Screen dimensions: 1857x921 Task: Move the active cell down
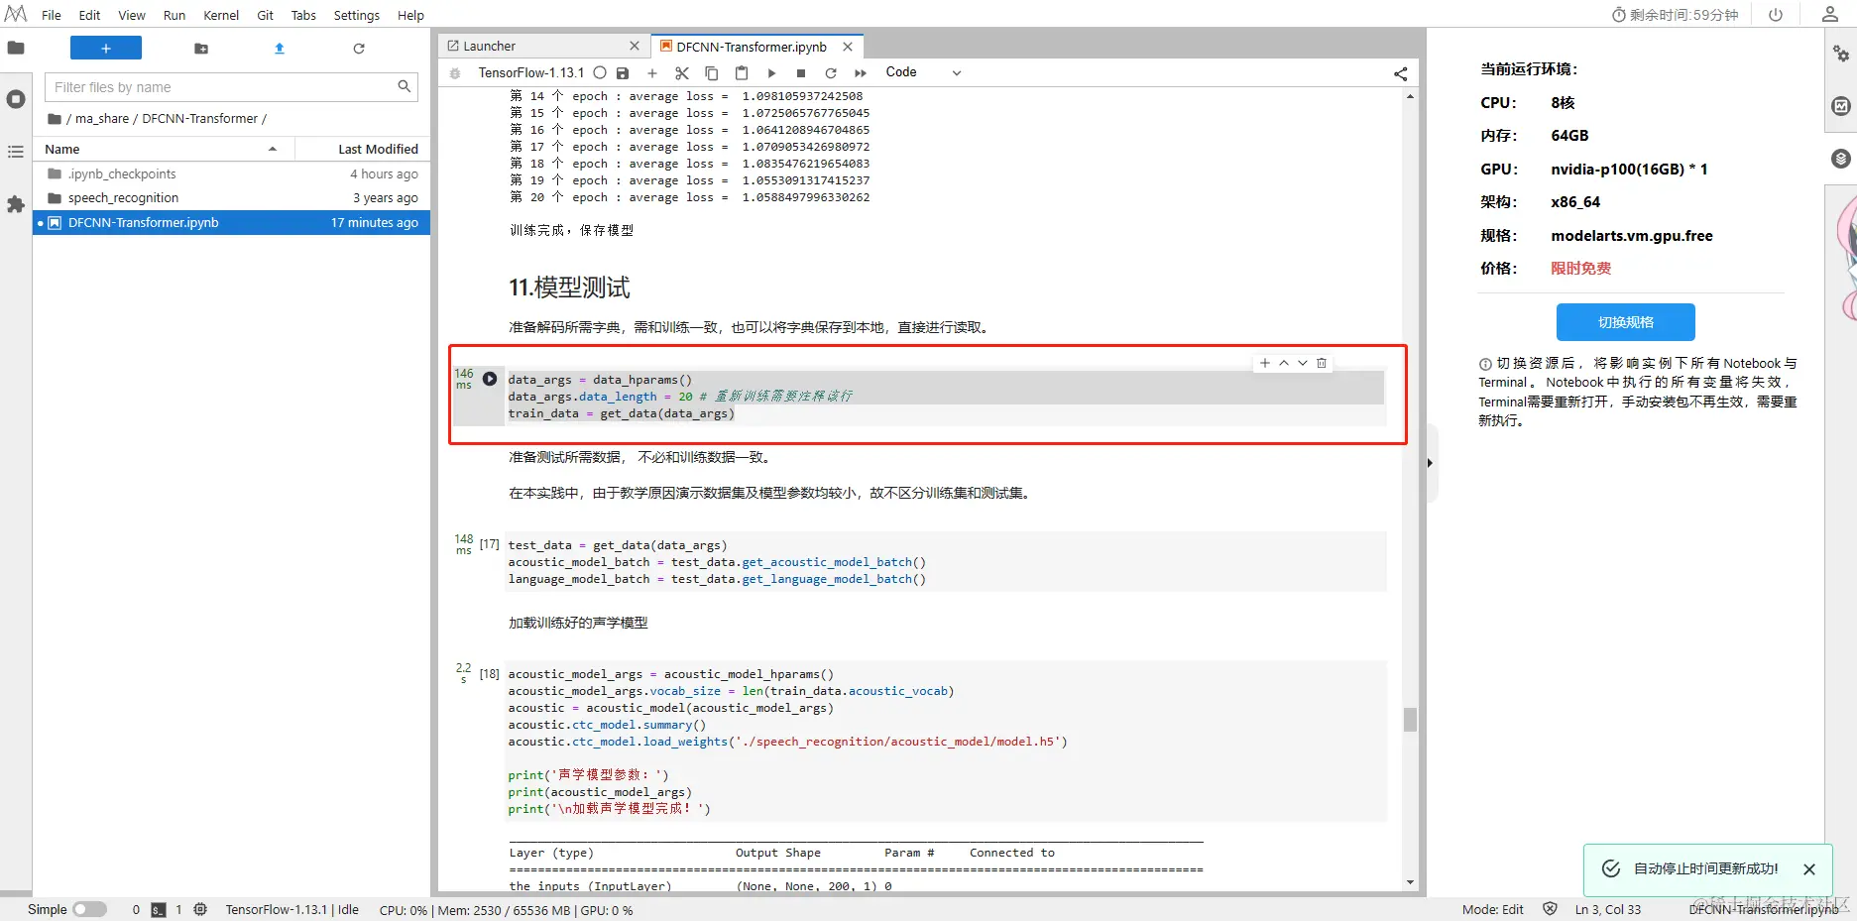tap(1303, 363)
